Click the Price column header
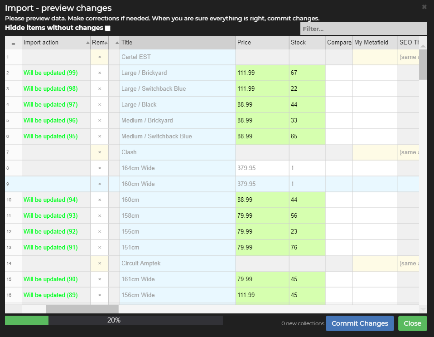The width and height of the screenshot is (434, 337). 262,43
